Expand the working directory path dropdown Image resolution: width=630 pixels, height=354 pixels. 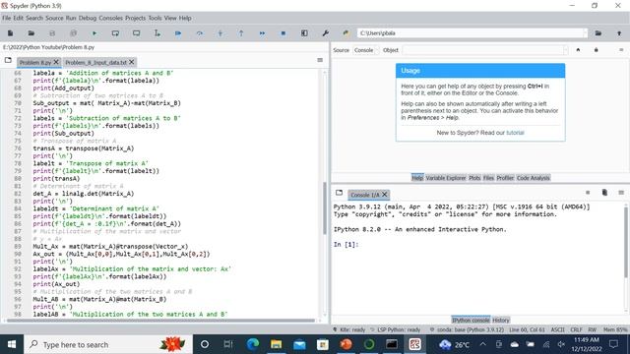click(585, 33)
